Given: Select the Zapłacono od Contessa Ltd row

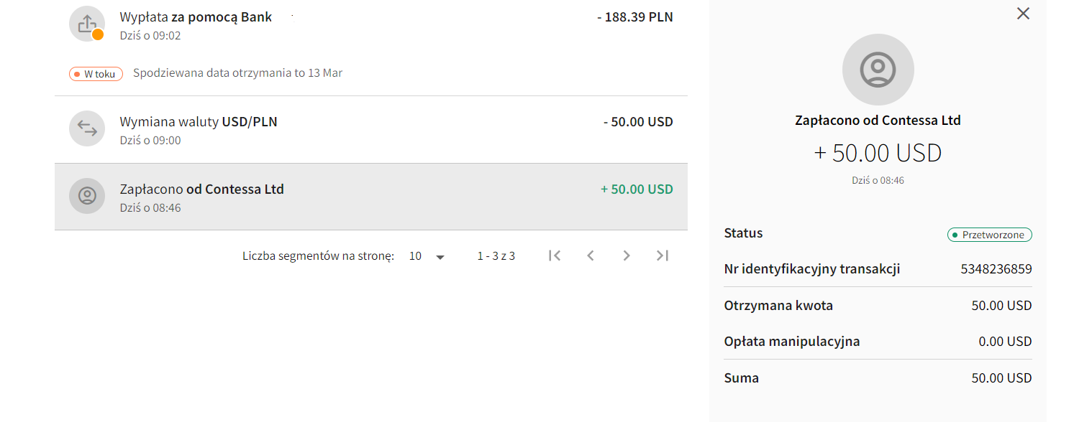Looking at the screenshot, I should tap(371, 197).
